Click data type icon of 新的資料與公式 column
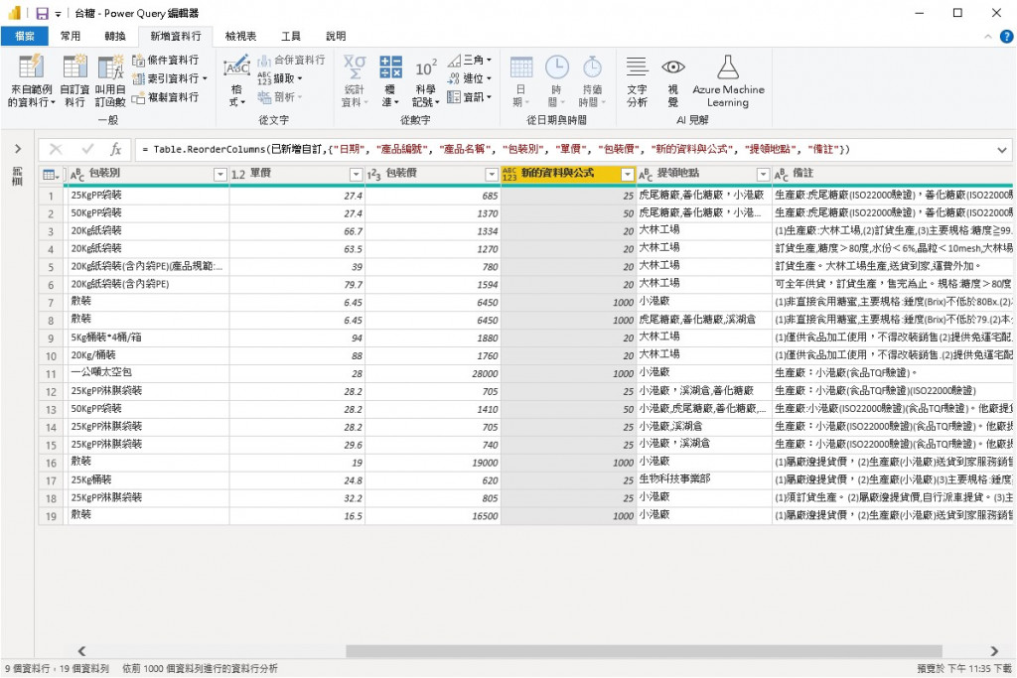1017x678 pixels. 509,175
